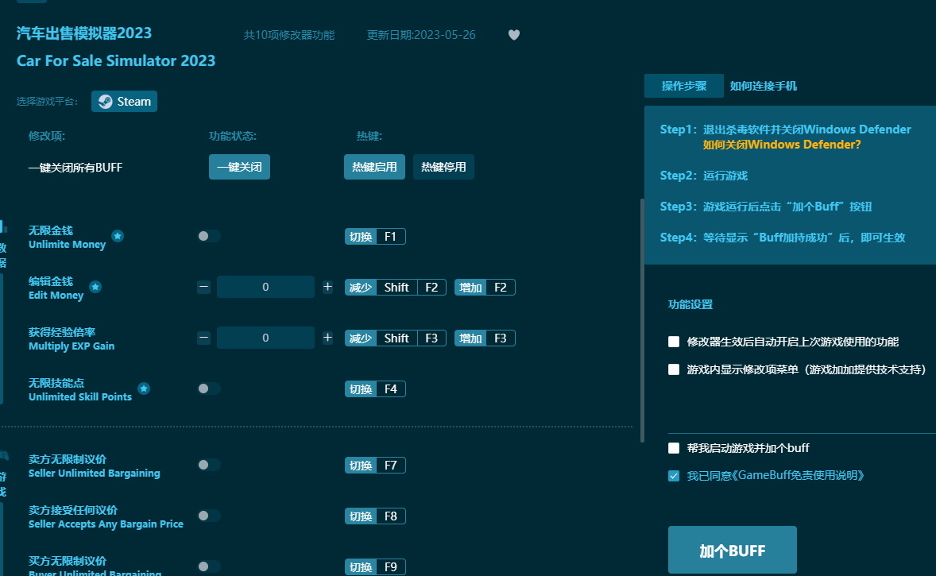Click the 一键关闭 button
The height and width of the screenshot is (576, 936).
coord(239,167)
